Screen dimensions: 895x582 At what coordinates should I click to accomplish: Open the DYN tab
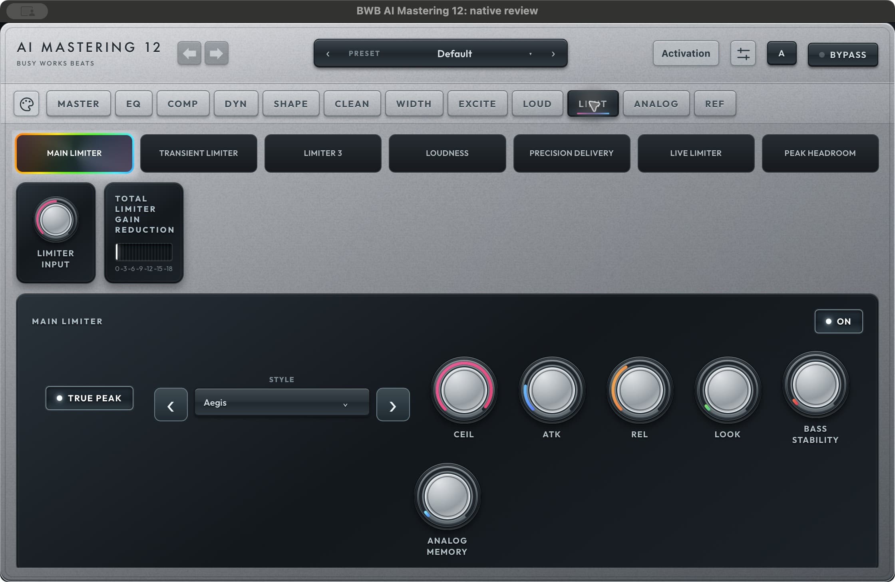[x=236, y=104]
